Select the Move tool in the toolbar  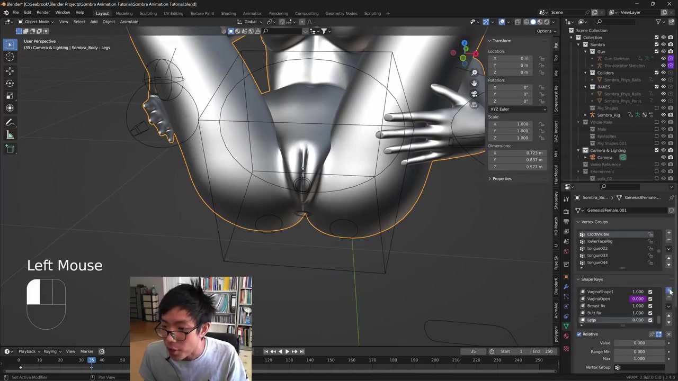(x=10, y=70)
